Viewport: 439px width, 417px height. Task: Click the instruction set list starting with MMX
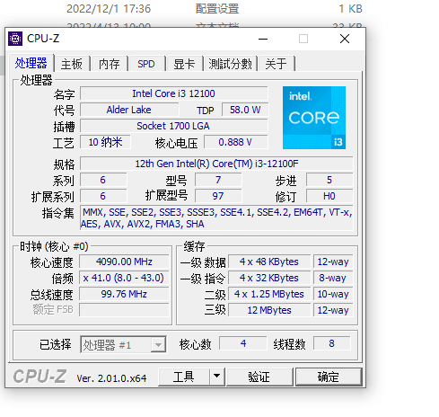coord(216,217)
